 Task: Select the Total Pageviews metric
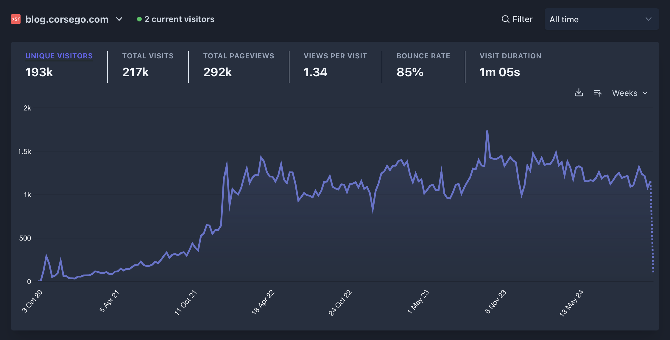click(x=239, y=56)
